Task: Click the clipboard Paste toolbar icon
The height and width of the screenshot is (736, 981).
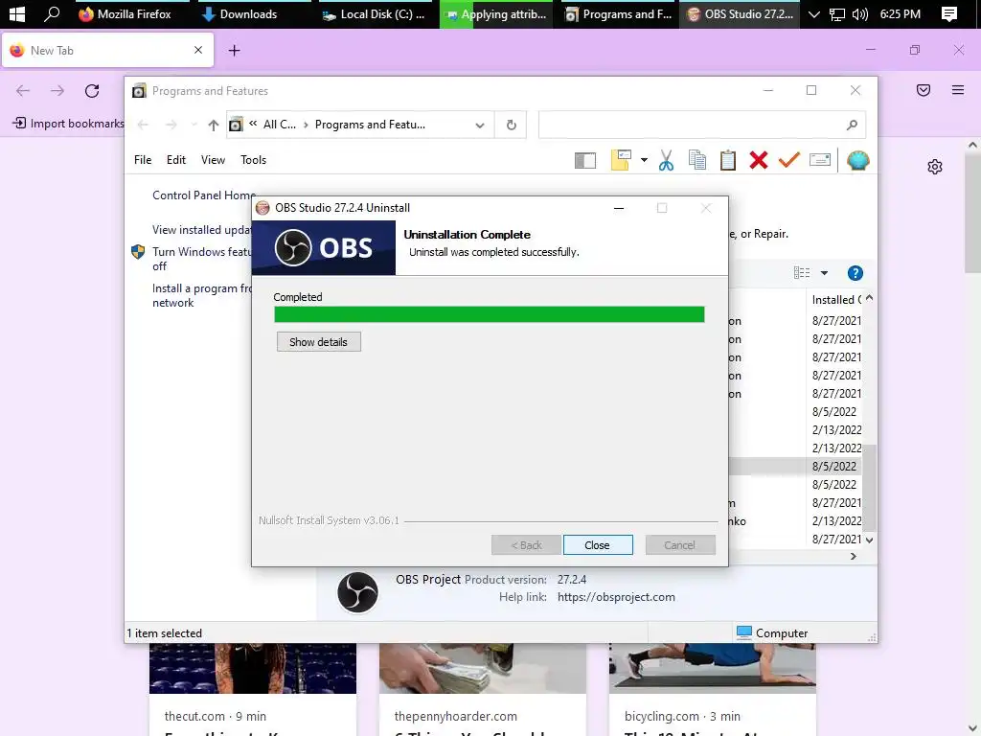Action: (x=728, y=160)
